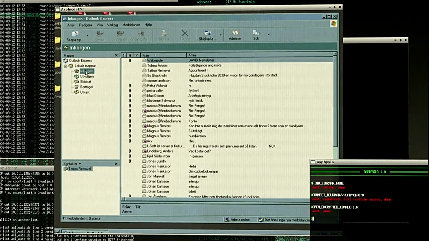Open the Redigera menu

(85, 25)
